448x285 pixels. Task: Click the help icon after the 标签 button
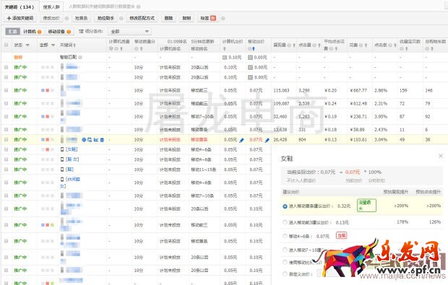tap(223, 18)
